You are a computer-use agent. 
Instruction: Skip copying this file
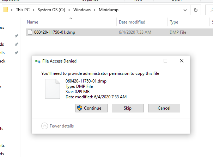pyautogui.click(x=128, y=108)
